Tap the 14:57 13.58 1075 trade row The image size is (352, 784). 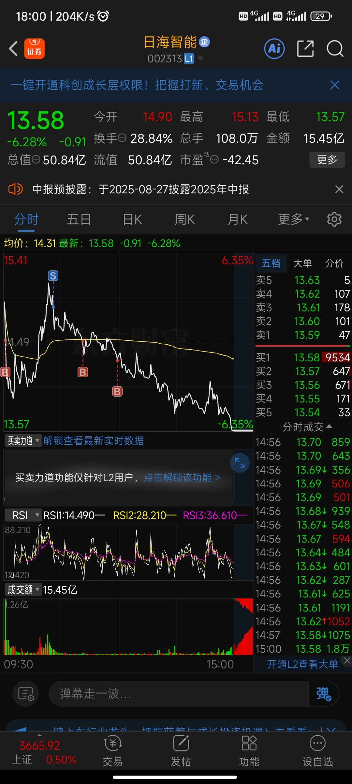click(303, 635)
